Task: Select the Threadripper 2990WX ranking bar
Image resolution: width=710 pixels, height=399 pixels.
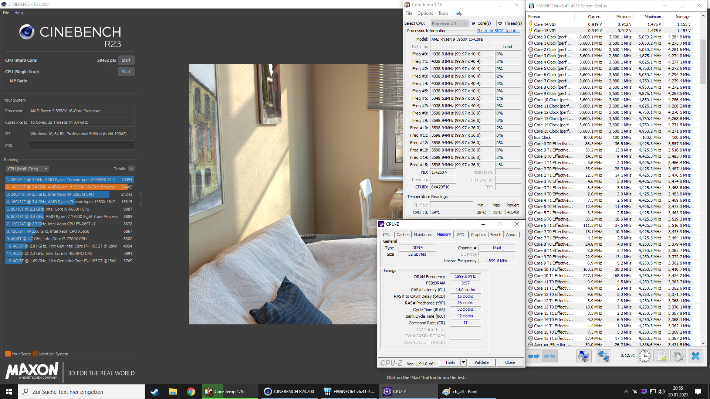Action: pyautogui.click(x=63, y=180)
